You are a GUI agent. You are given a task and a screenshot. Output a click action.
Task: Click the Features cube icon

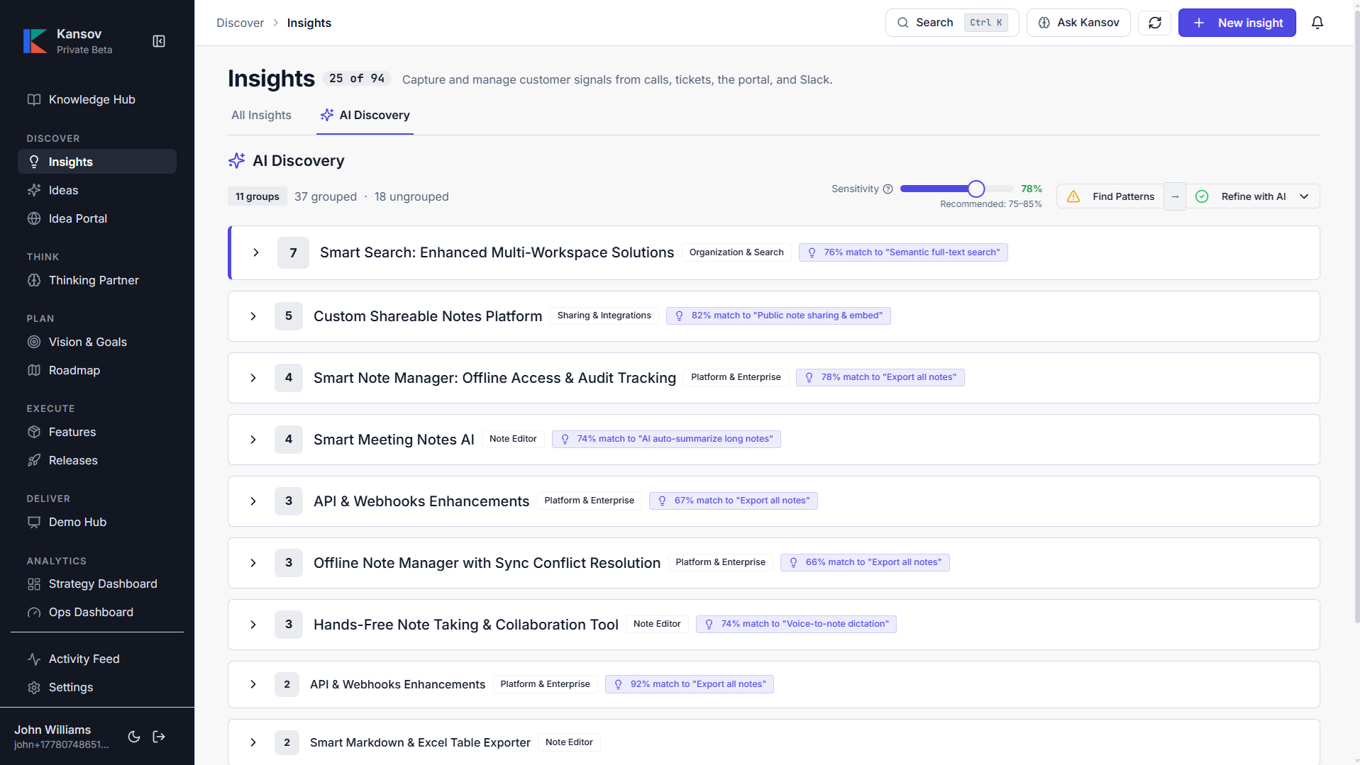(x=33, y=432)
